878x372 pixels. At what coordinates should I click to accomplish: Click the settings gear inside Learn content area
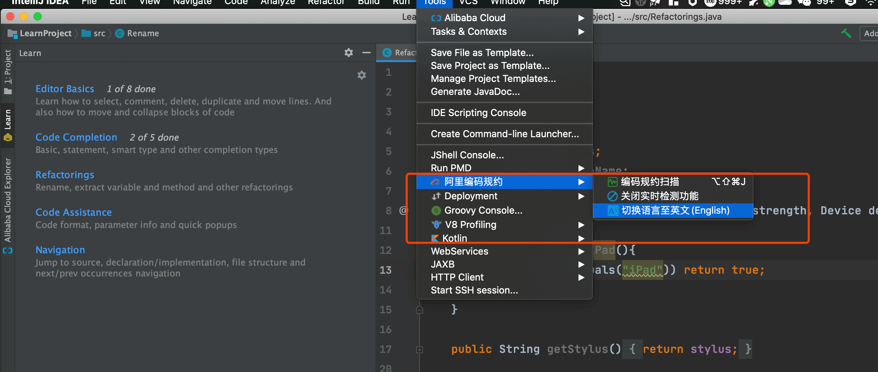[x=361, y=75]
